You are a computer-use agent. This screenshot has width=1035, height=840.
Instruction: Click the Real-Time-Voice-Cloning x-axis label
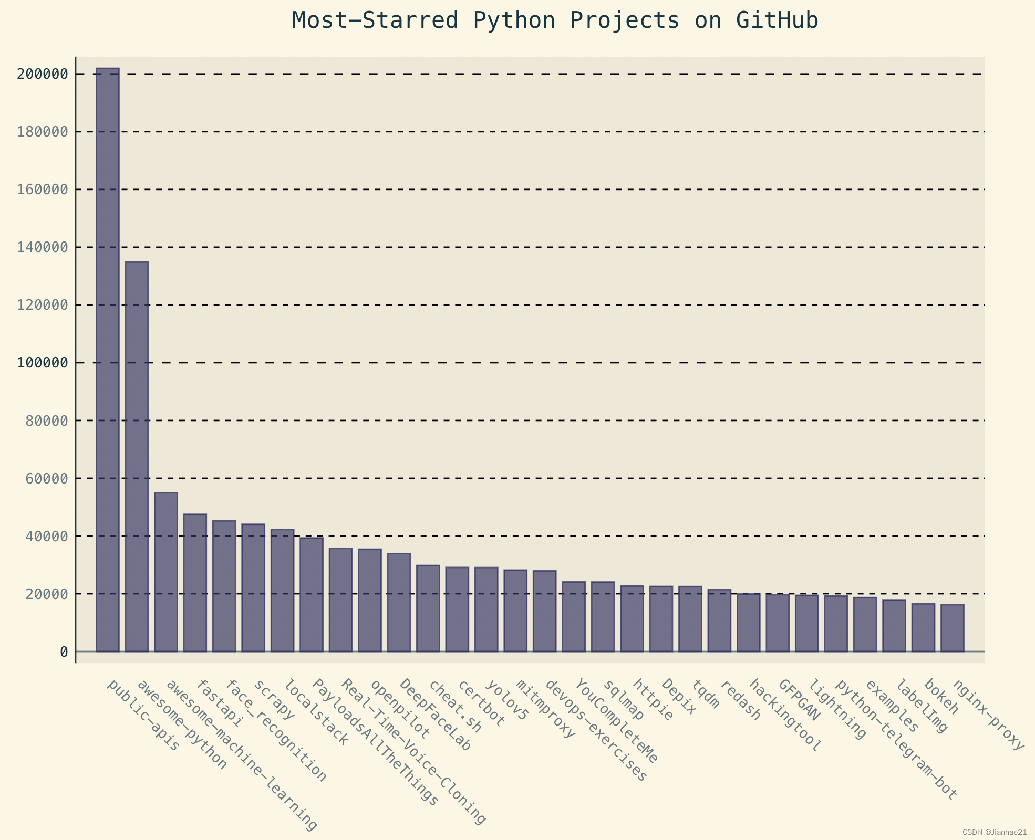(413, 751)
